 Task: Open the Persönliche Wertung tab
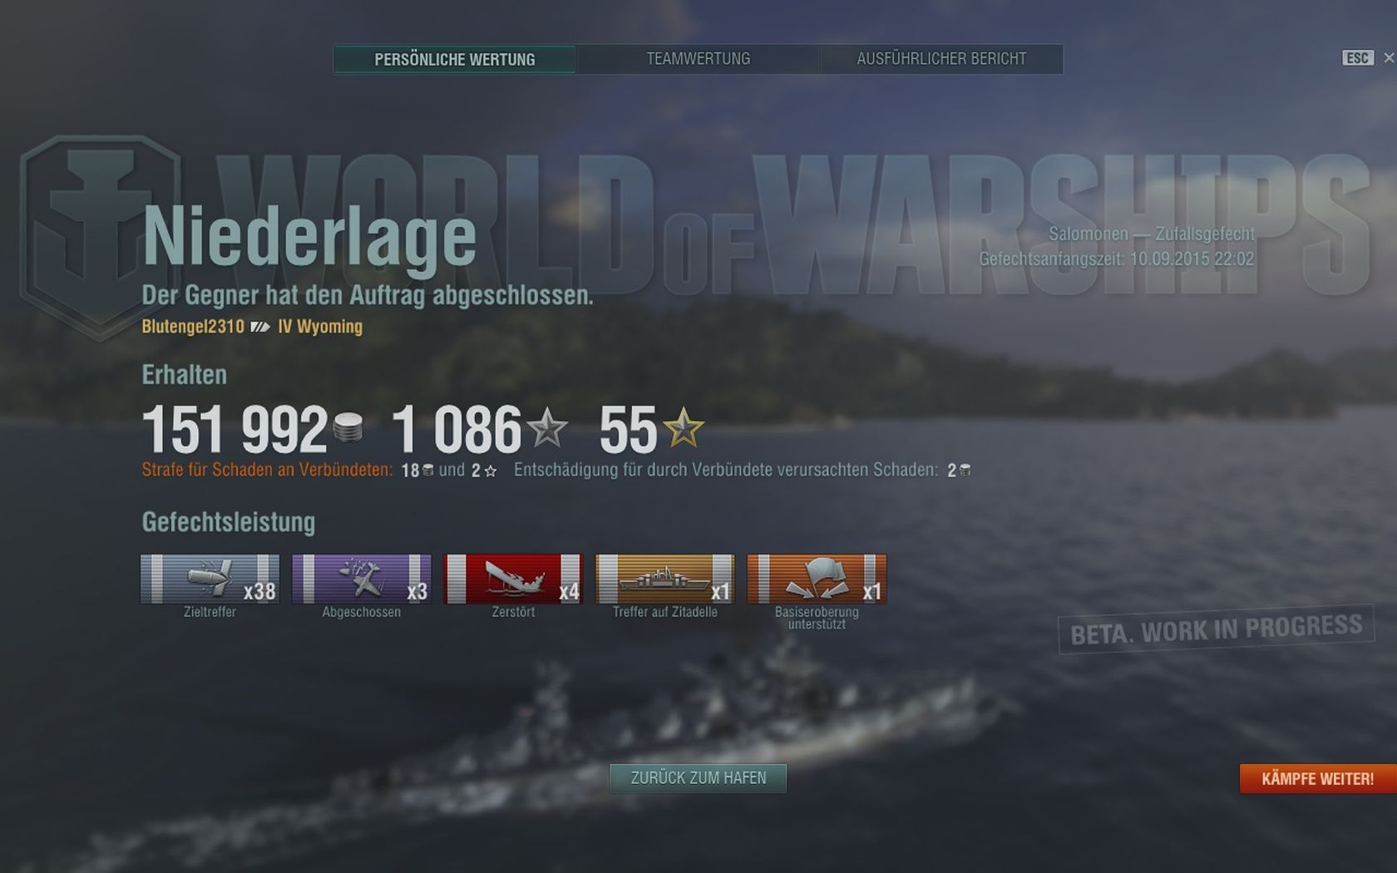point(455,59)
